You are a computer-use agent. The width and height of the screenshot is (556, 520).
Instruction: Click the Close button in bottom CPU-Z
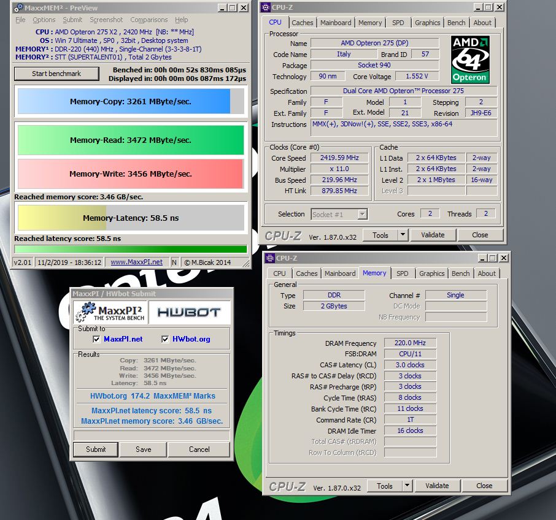484,486
